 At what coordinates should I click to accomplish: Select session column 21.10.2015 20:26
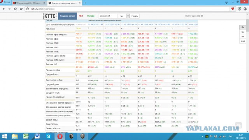146,24
